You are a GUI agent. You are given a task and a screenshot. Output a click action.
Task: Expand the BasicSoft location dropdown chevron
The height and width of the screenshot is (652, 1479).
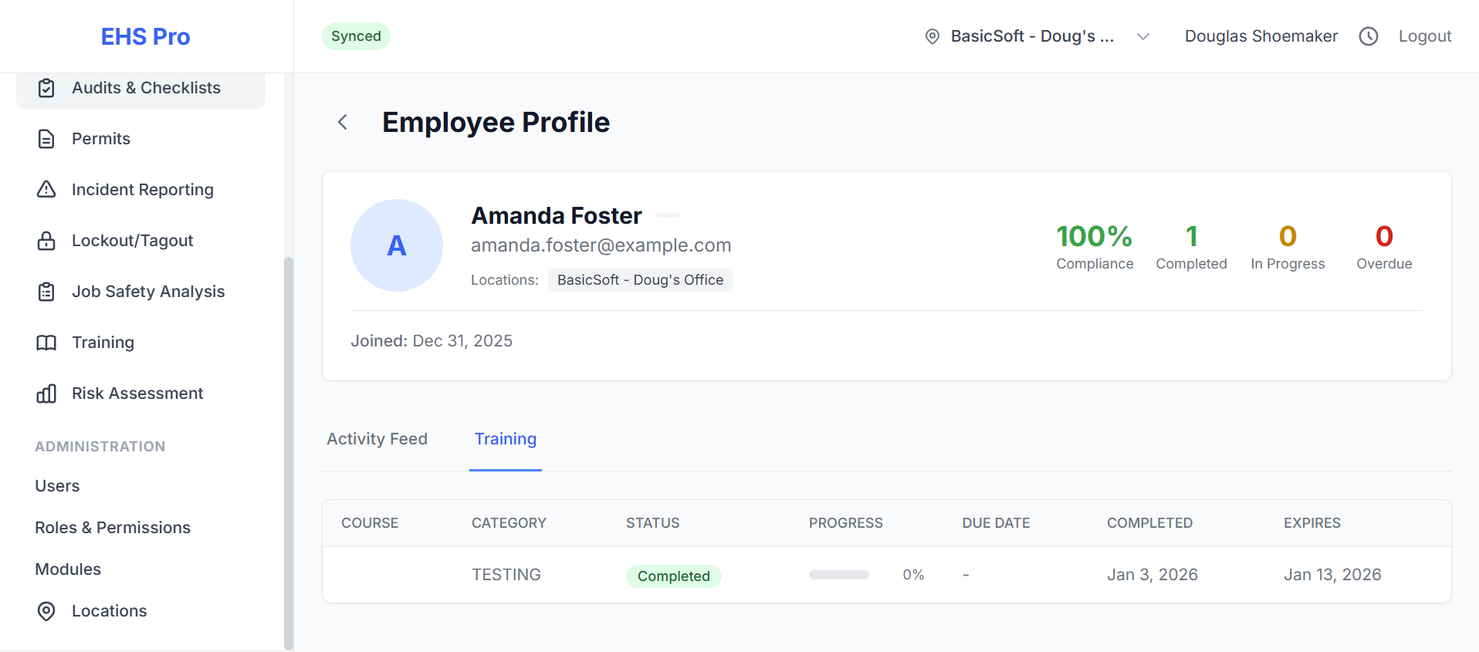tap(1143, 36)
